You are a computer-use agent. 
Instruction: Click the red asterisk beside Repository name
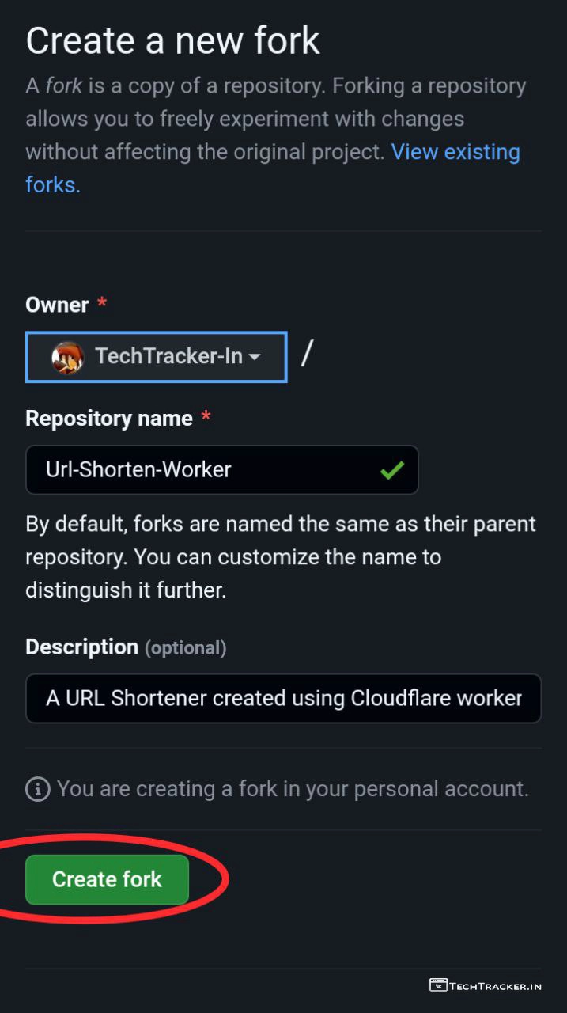tap(206, 418)
